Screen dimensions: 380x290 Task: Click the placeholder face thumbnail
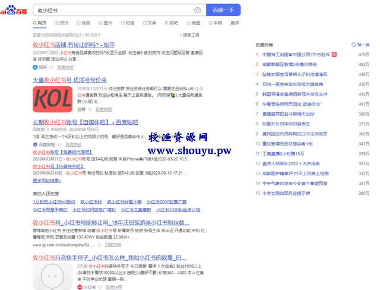tap(53, 277)
